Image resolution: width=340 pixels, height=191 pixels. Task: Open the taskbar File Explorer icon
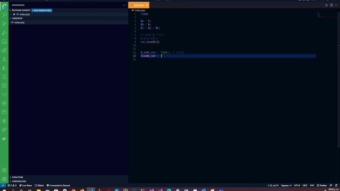pyautogui.click(x=39, y=190)
